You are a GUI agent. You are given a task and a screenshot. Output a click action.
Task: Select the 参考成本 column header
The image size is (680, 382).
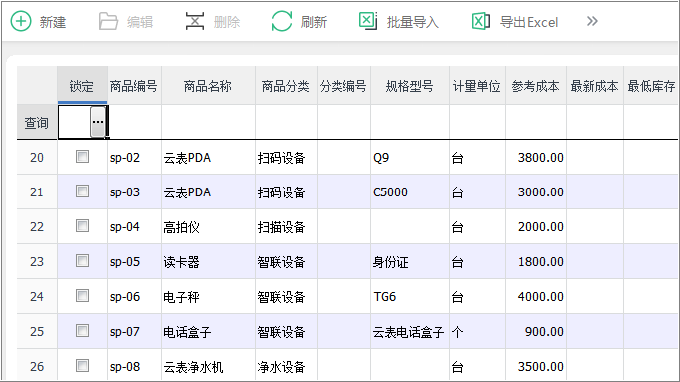pos(535,86)
